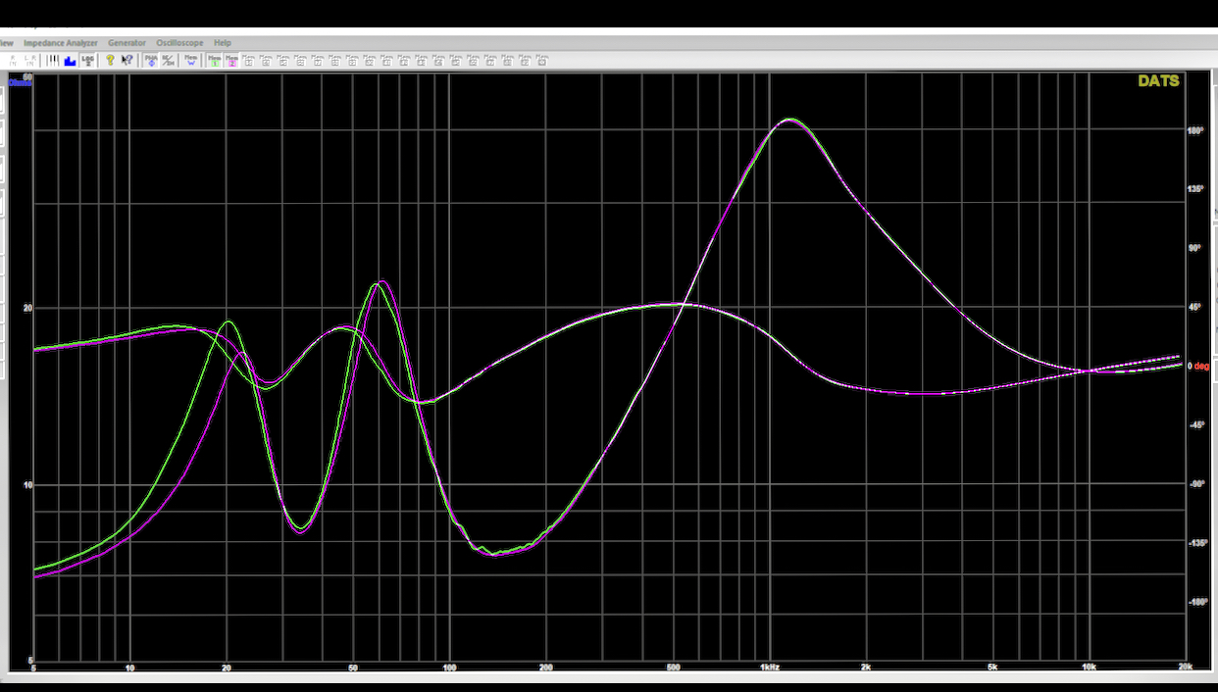Open help with the yellow question mark
This screenshot has height=692, width=1218.
click(110, 60)
